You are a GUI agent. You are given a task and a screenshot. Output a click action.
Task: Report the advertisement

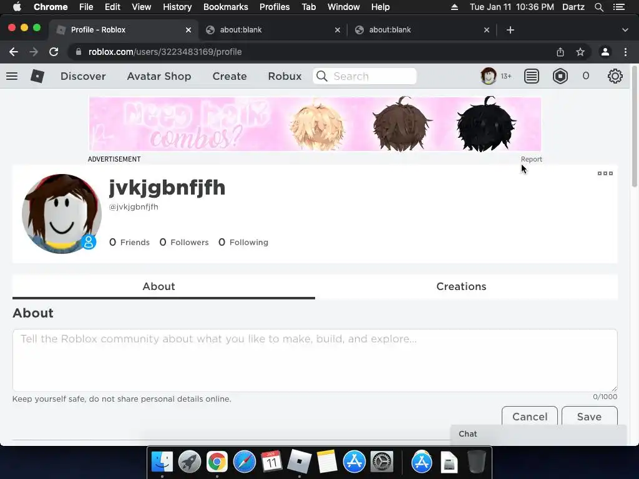[532, 159]
